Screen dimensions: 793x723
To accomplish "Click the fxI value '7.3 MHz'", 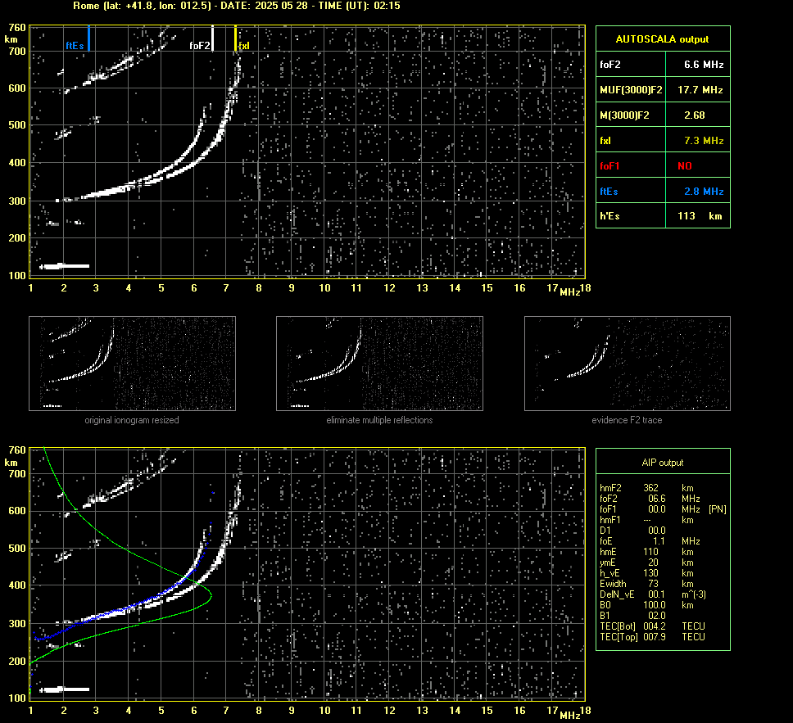I will pos(704,141).
